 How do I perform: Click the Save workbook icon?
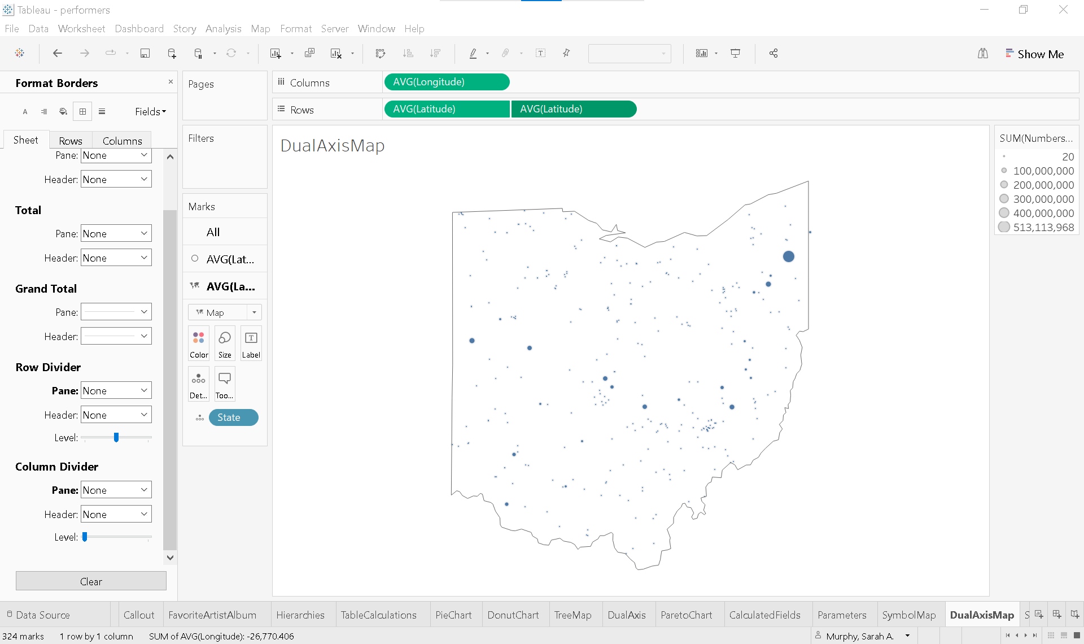coord(145,53)
